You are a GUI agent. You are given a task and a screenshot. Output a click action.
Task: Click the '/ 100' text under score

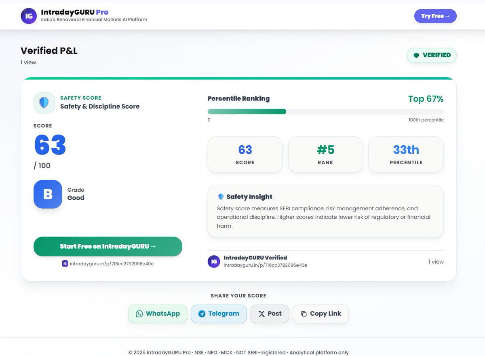(42, 166)
